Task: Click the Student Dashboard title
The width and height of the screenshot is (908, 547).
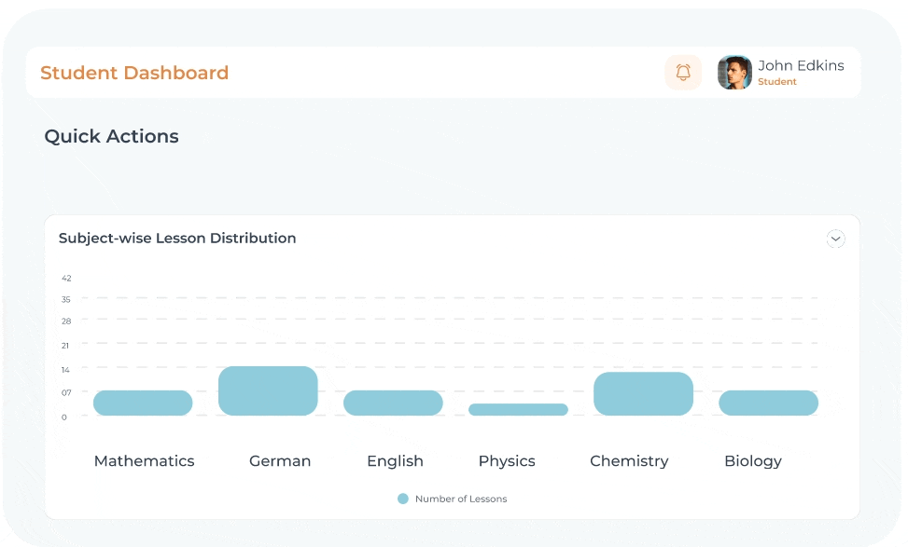Action: pos(134,73)
